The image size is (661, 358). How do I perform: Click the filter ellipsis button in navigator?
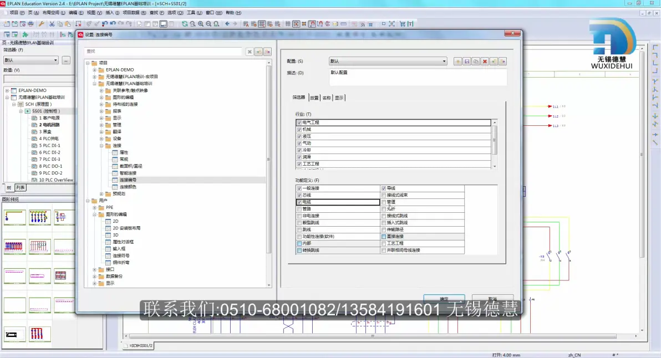click(66, 60)
